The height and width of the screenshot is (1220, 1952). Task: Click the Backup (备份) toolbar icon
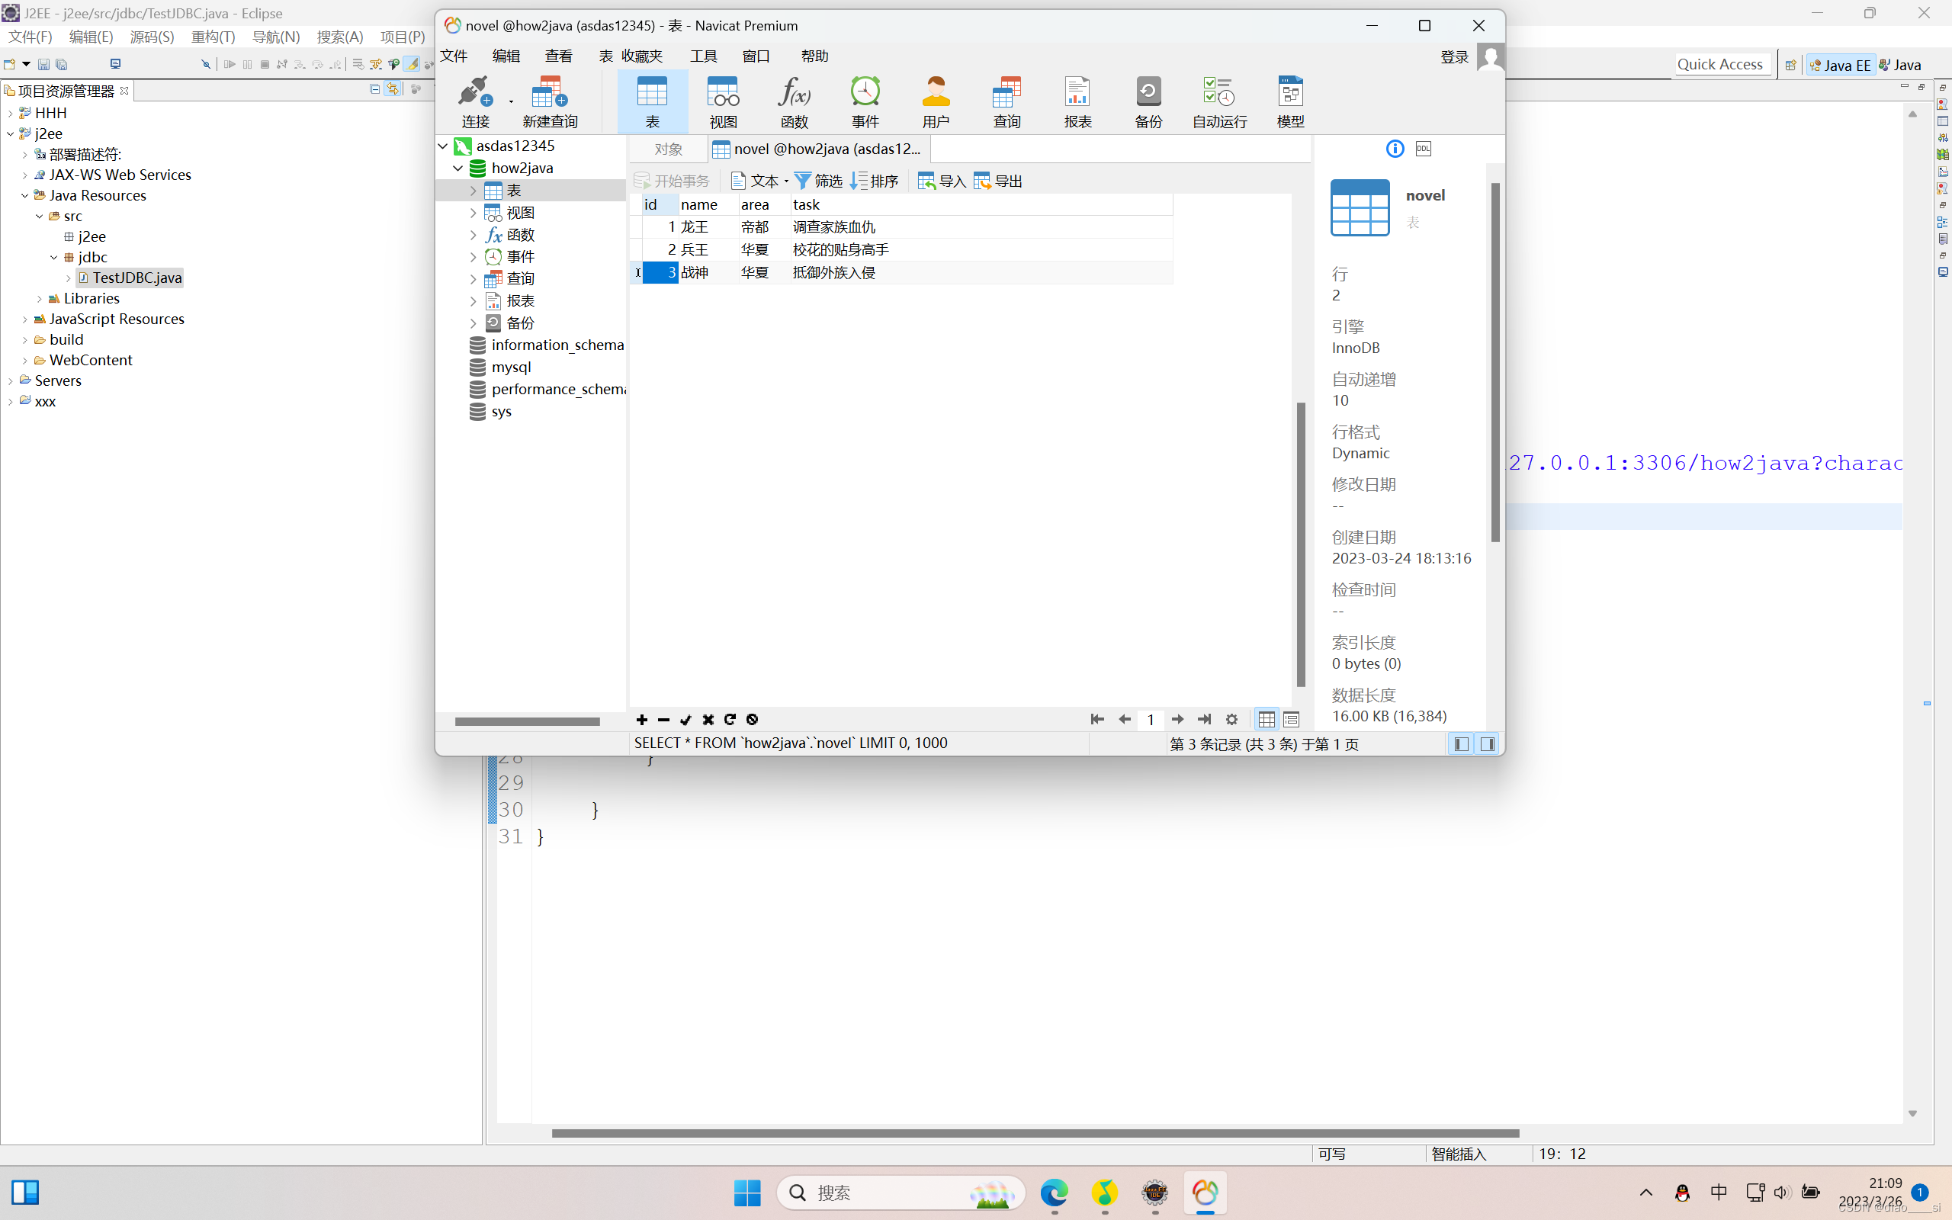(1148, 101)
